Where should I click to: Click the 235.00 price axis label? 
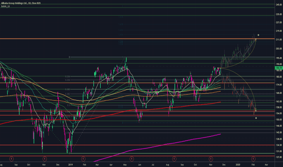pyautogui.click(x=279, y=14)
